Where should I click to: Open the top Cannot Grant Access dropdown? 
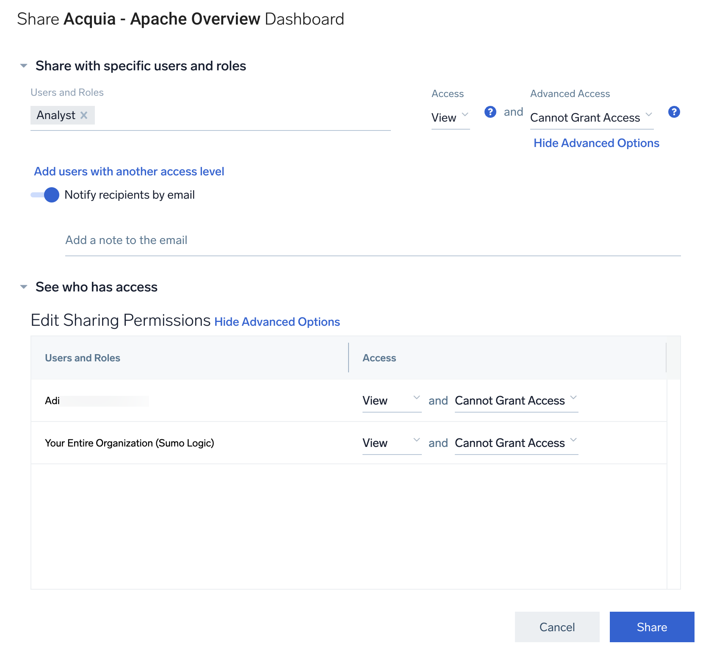591,117
